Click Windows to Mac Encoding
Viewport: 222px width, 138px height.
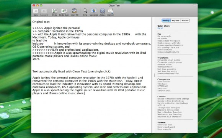[170, 114]
